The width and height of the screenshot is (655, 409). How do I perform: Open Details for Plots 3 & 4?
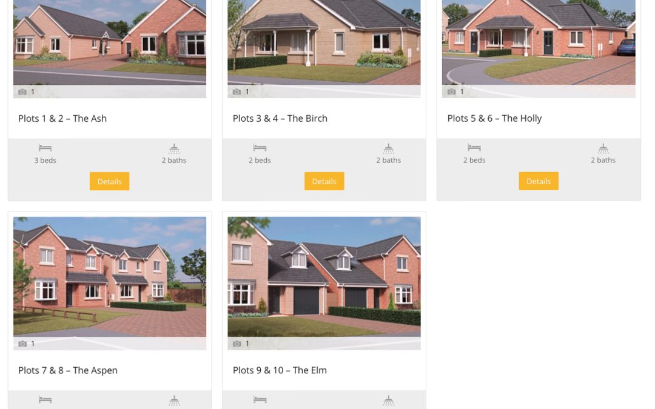click(x=324, y=181)
